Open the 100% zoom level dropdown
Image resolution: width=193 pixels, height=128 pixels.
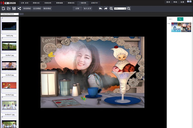[120, 9]
